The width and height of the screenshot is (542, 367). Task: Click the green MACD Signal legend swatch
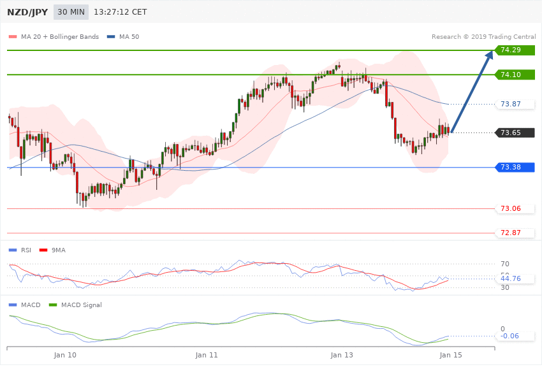53,305
